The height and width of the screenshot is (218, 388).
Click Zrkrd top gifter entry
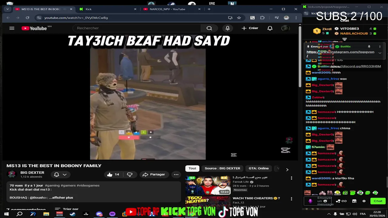pos(323,31)
